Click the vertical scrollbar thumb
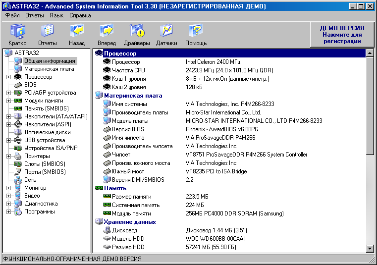The width and height of the screenshot is (377, 265). [x=370, y=106]
